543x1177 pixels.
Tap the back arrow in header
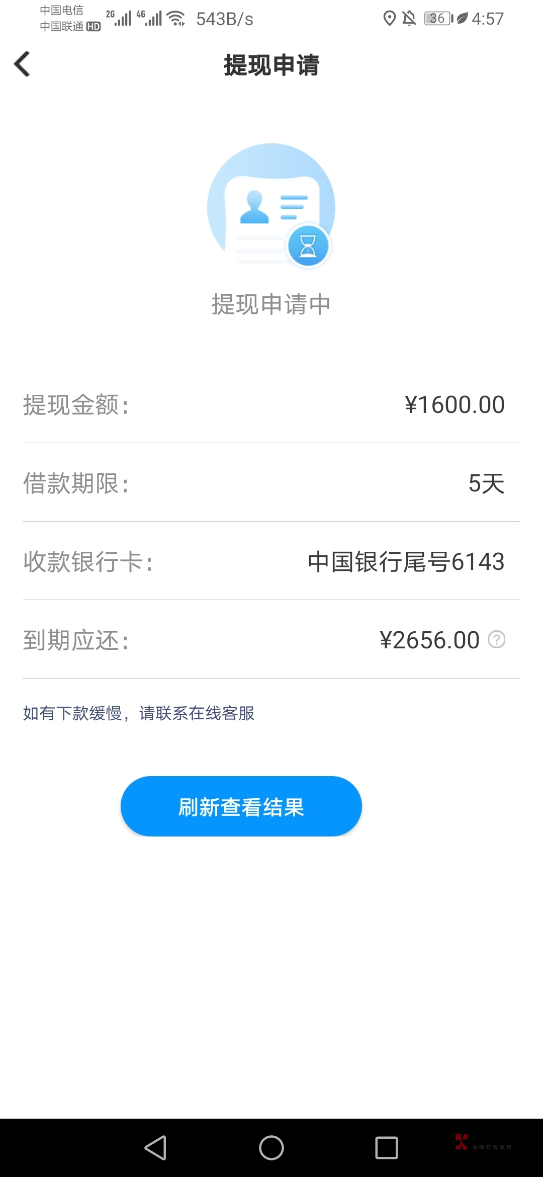(23, 64)
